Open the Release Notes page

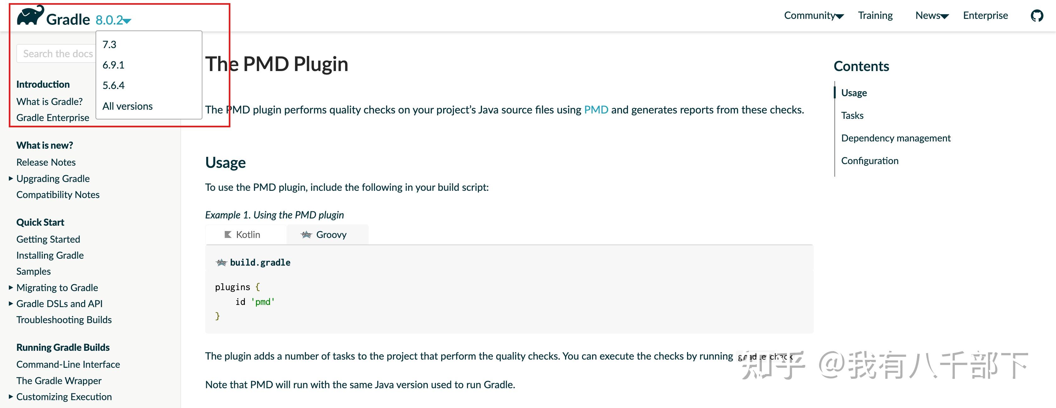46,163
